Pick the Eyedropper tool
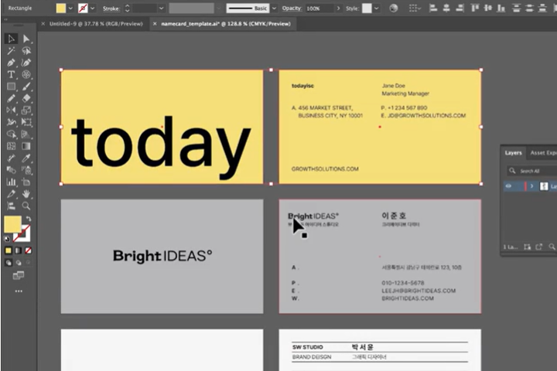Screen dimensions: 557x371 coord(26,158)
